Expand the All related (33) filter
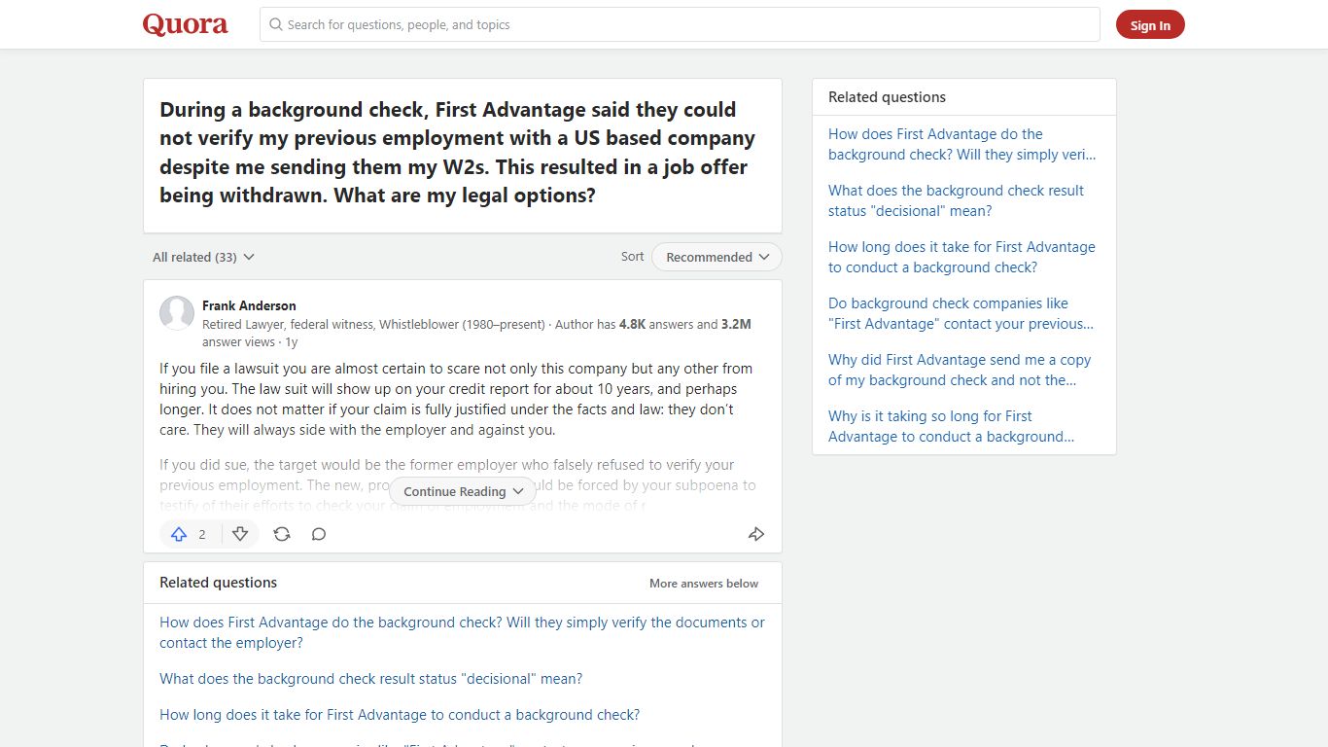The height and width of the screenshot is (747, 1328). point(203,257)
